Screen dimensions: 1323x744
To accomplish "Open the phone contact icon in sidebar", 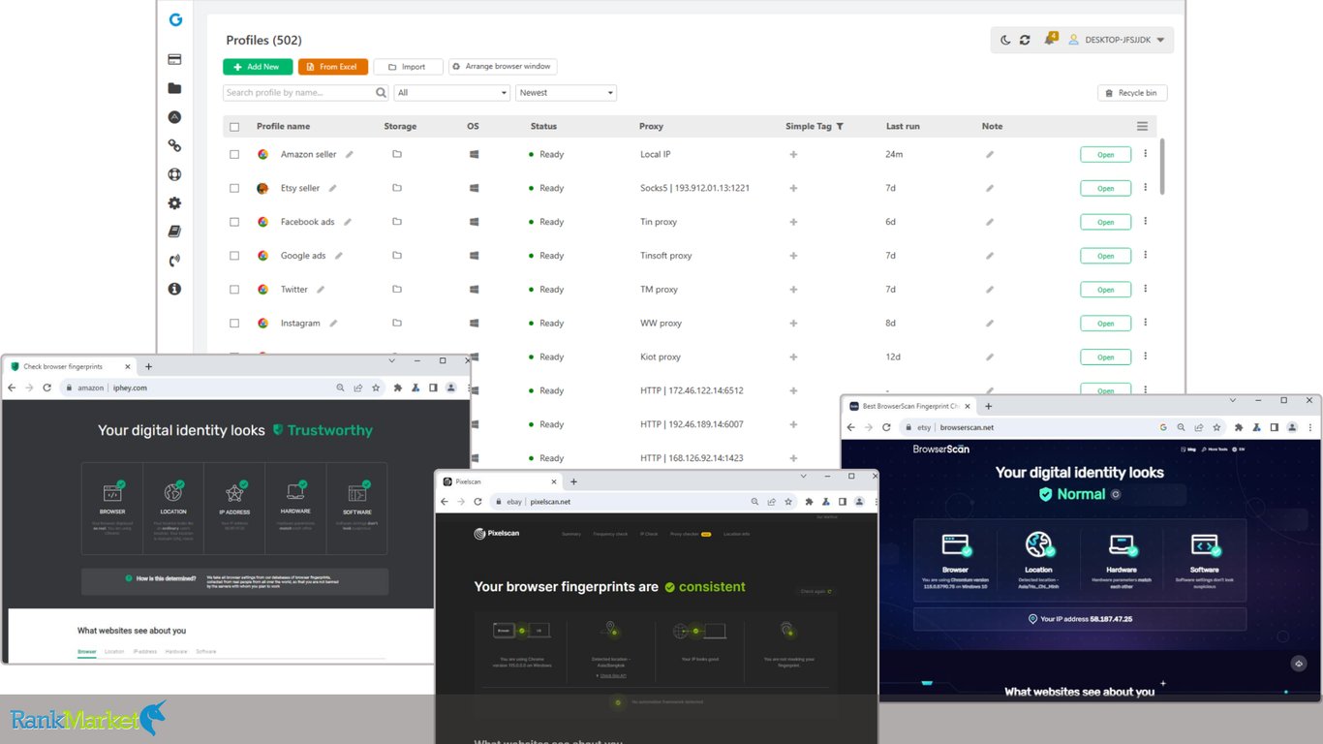I will coord(174,260).
